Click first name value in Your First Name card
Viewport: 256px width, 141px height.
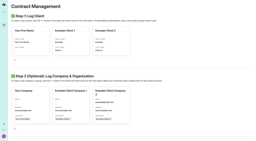[x=22, y=42]
